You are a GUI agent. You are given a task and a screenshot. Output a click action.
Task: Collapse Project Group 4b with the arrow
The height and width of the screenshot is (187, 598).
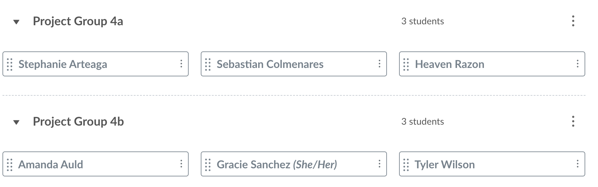[17, 122]
